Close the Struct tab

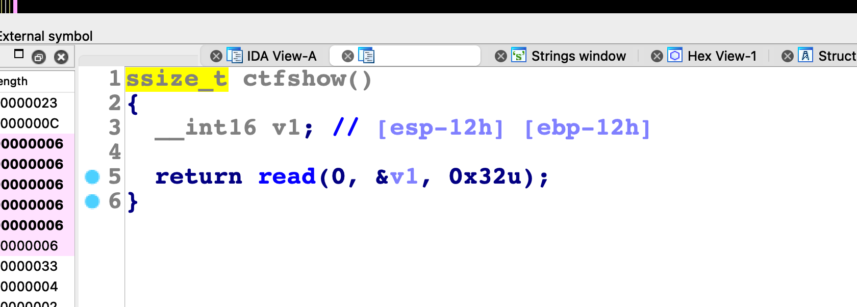(788, 56)
